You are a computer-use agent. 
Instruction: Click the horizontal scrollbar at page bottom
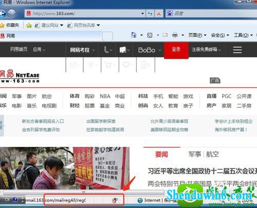[84, 192]
